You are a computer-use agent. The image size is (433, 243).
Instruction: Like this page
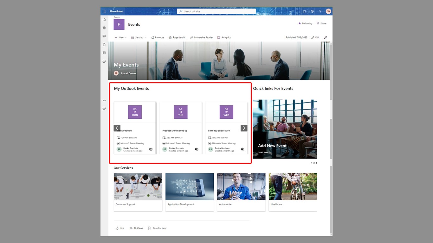click(120, 228)
